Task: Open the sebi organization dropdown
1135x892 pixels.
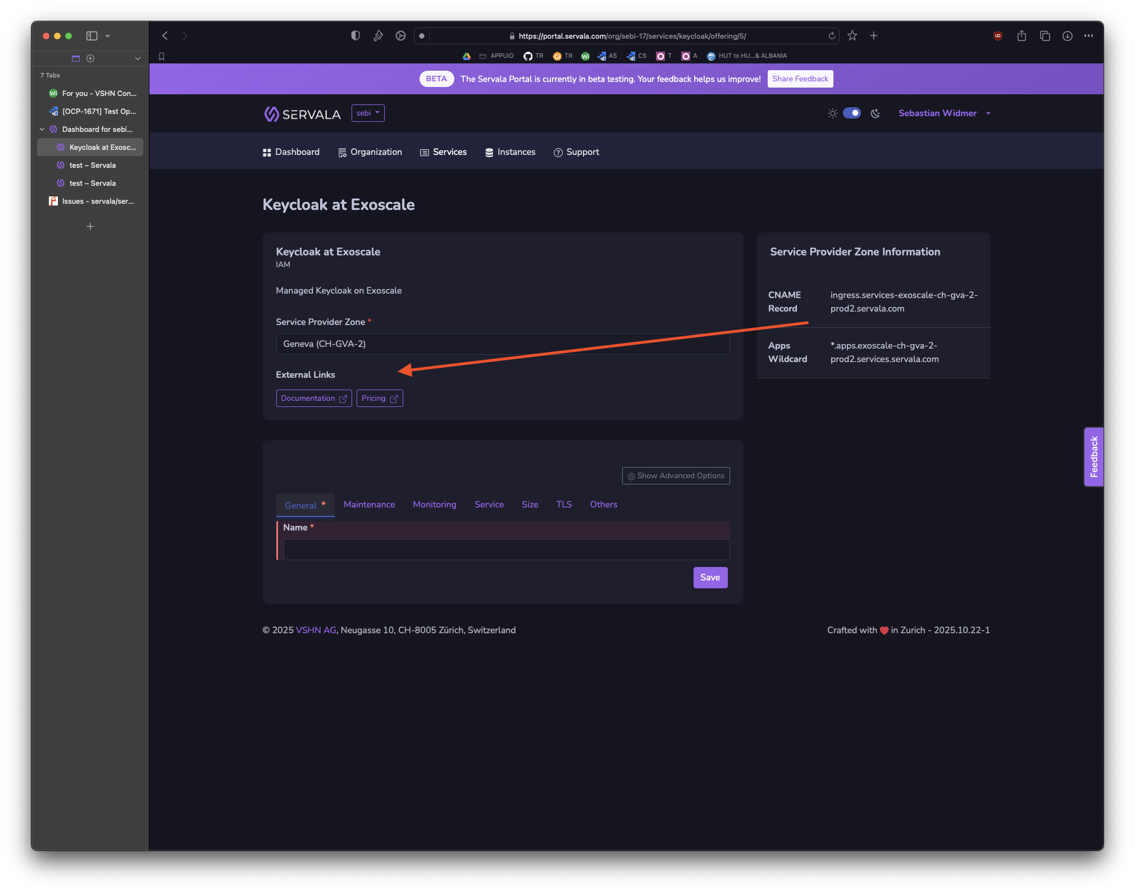Action: point(368,113)
